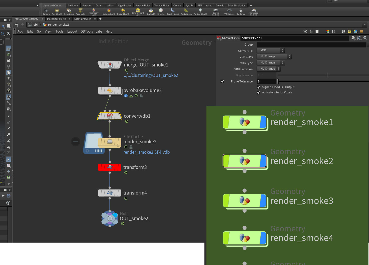Open the Edit menu
The height and width of the screenshot is (265, 369).
(x=30, y=31)
